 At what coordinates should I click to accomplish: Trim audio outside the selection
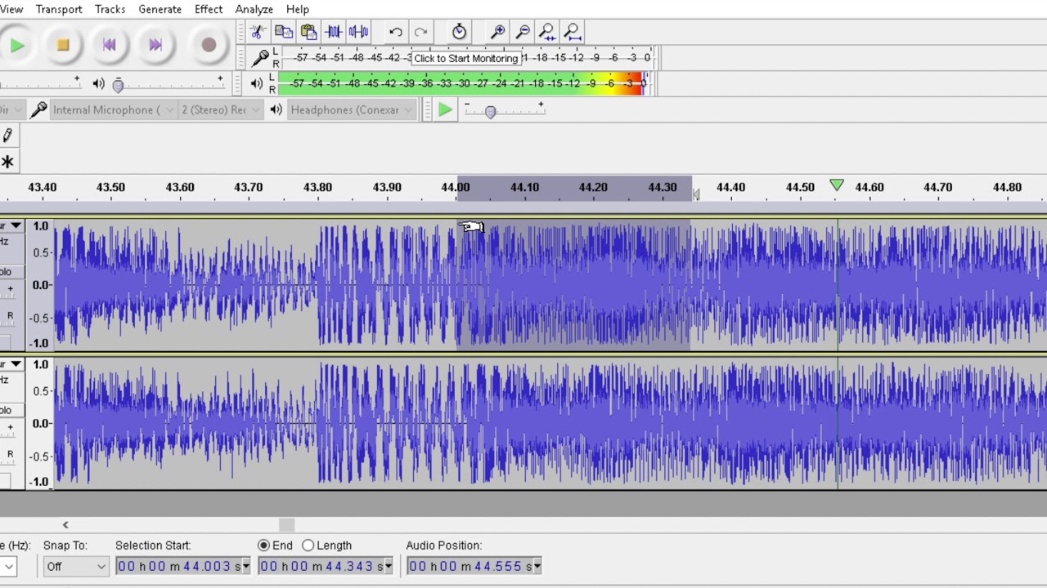(x=334, y=32)
